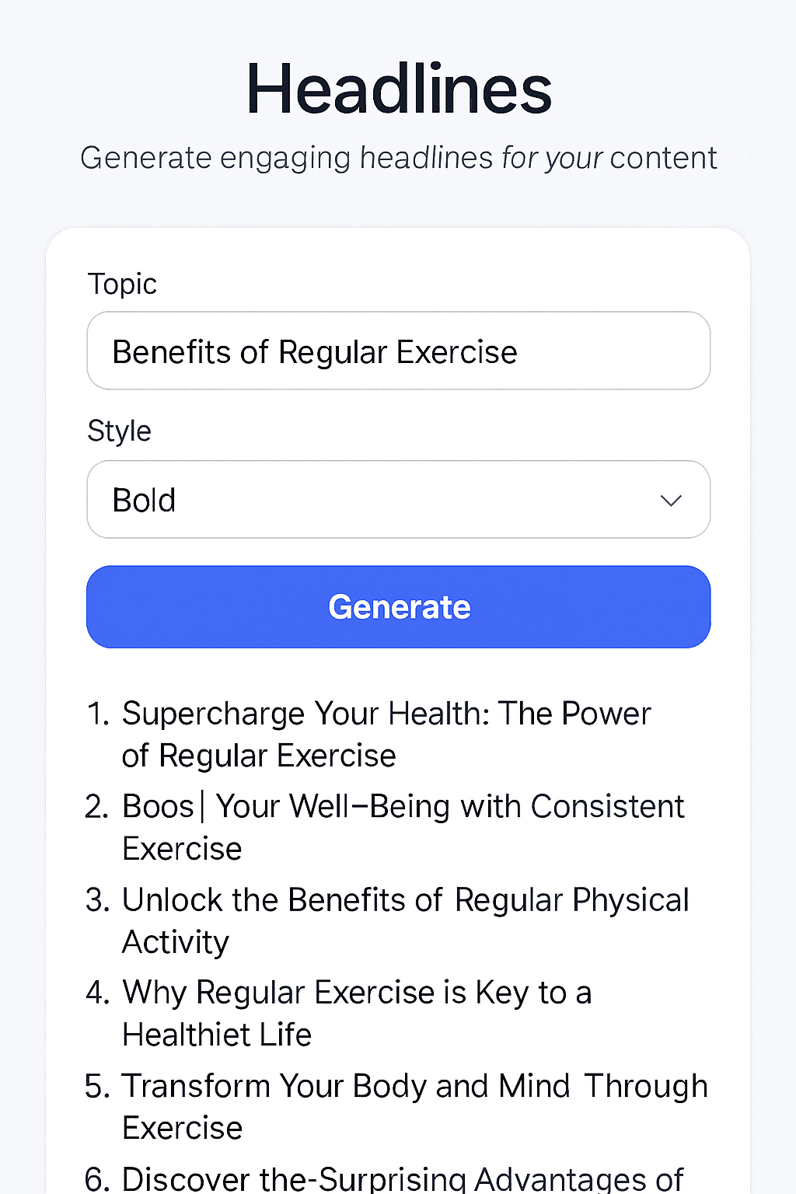Select the "Well-Being with Consistent Exercise" headline
Image resolution: width=796 pixels, height=1194 pixels.
403,827
